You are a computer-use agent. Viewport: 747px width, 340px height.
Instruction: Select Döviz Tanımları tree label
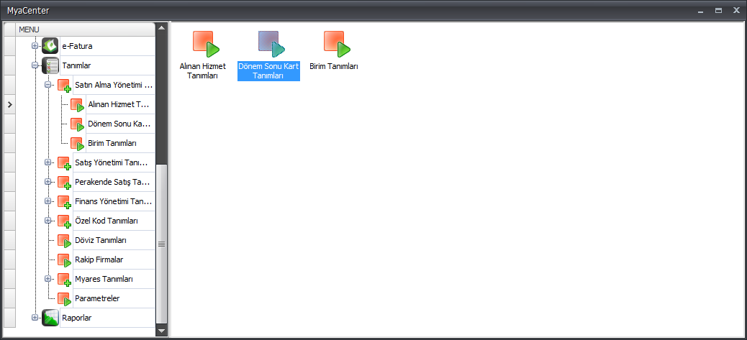click(101, 241)
